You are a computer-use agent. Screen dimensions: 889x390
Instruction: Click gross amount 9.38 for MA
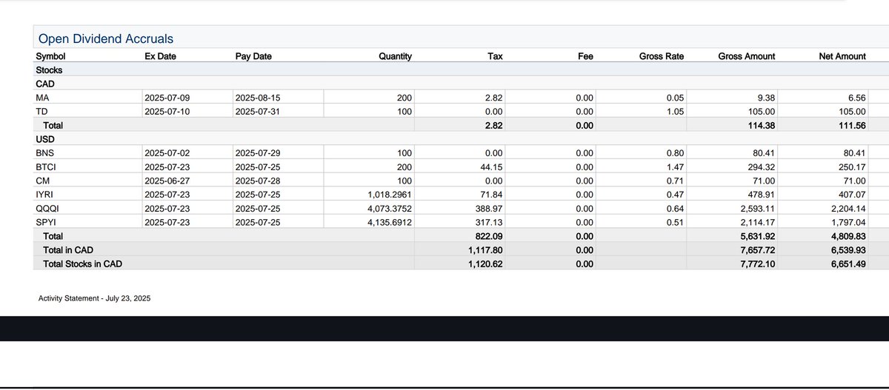coord(767,98)
